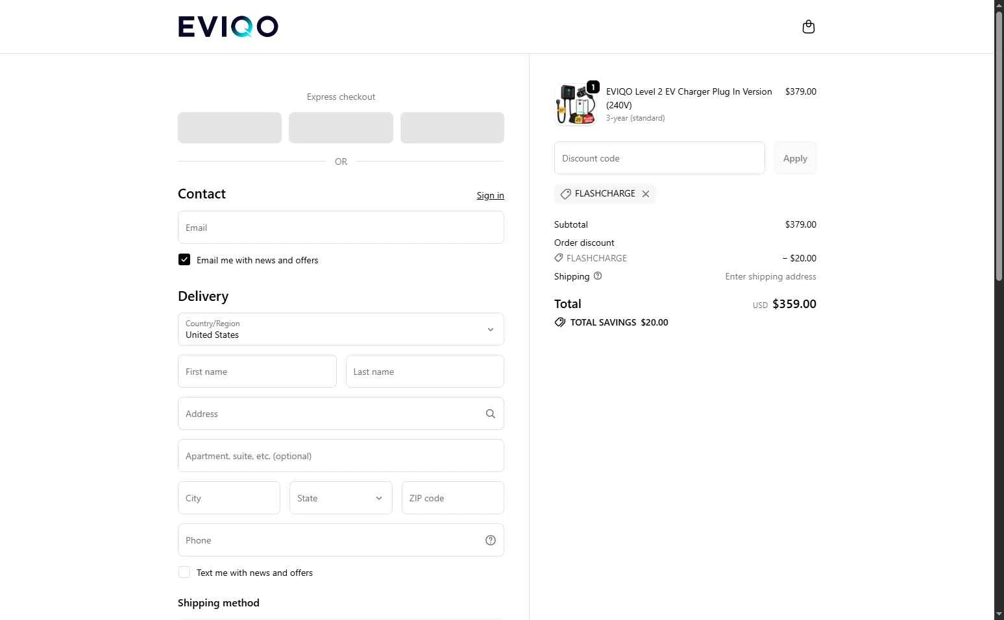
Task: Focus the Address input field
Action: click(x=341, y=414)
